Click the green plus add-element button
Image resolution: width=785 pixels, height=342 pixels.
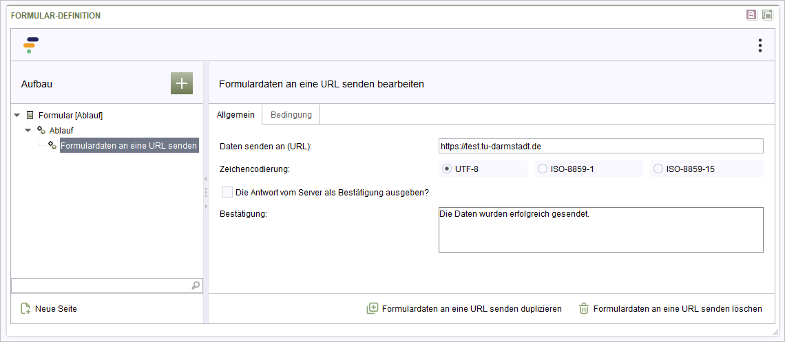point(181,83)
